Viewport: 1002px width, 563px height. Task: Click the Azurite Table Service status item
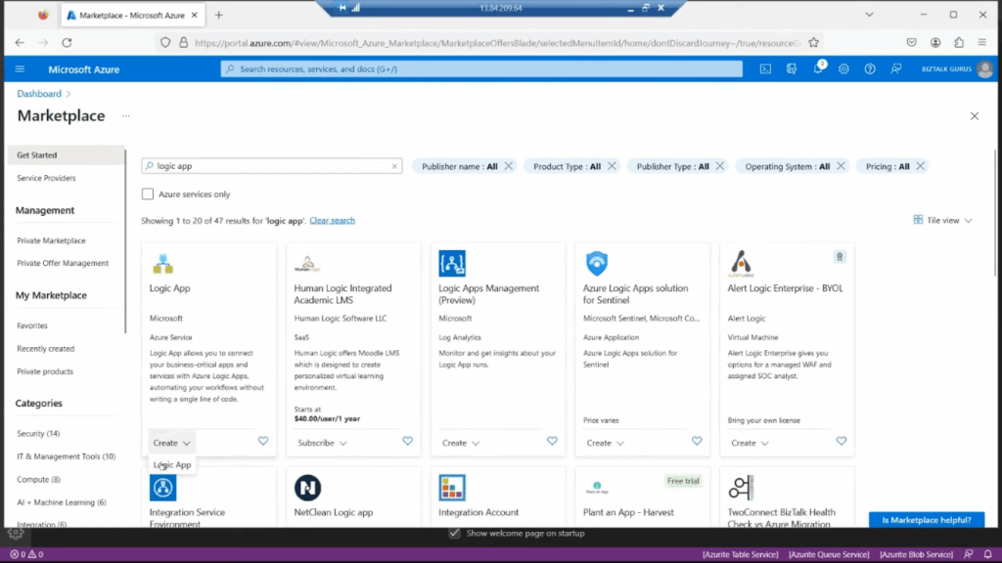(x=740, y=554)
